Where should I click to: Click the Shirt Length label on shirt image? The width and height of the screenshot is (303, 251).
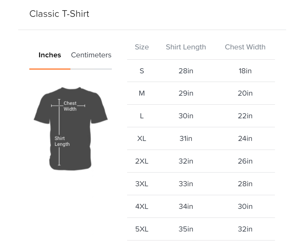coord(62,141)
